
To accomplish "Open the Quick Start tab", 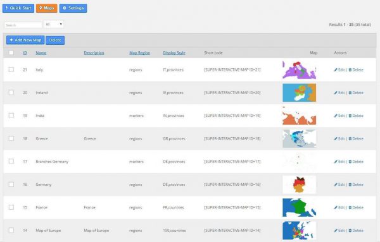I will click(18, 8).
